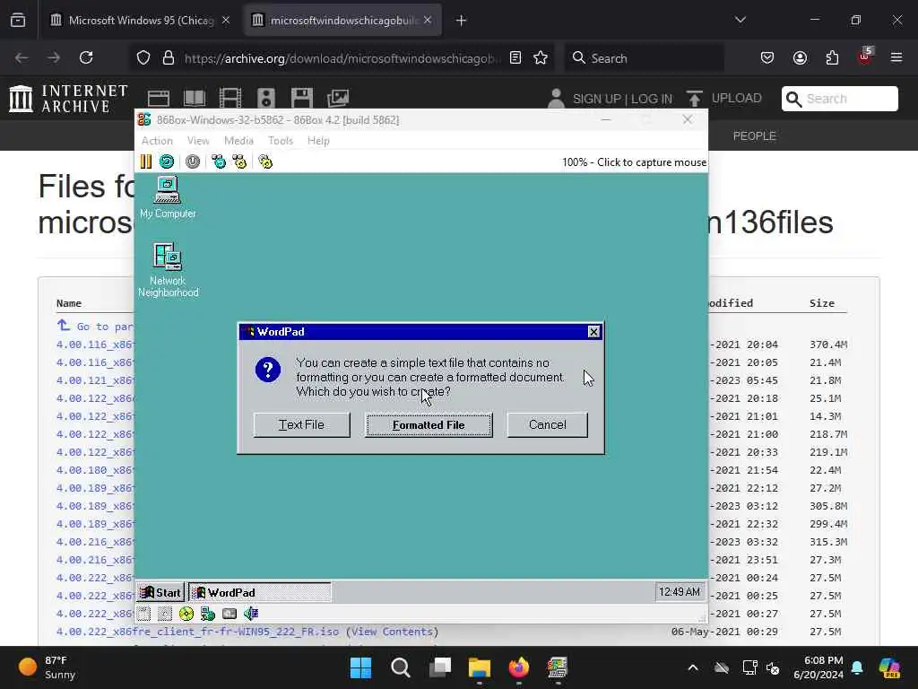Click the 12:49 AM tray clock

click(x=680, y=592)
